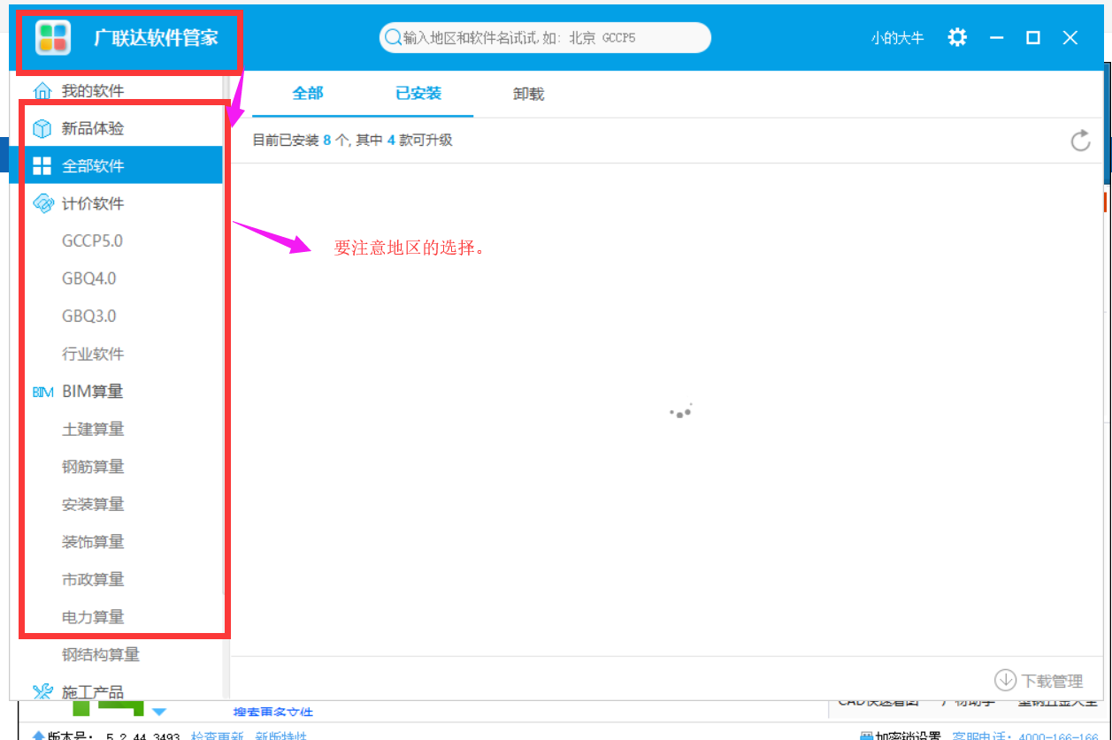Select 安装算量 in the sidebar
Viewport: 1112px width, 740px height.
93,504
